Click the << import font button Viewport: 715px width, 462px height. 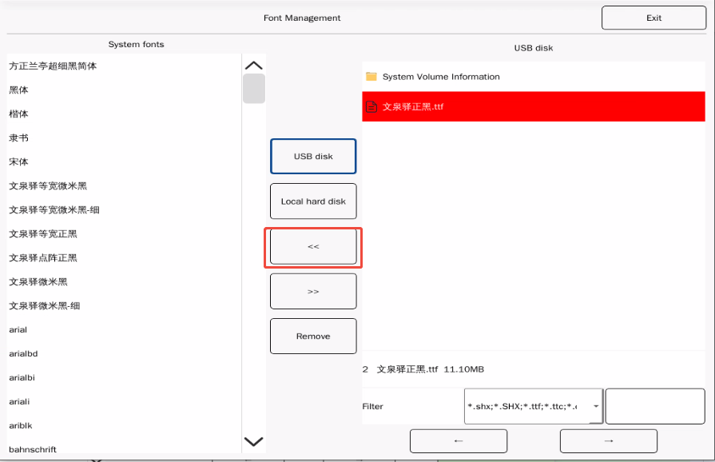[313, 247]
